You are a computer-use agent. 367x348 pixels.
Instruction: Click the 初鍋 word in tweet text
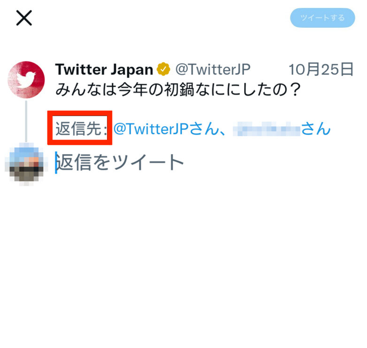click(x=179, y=90)
